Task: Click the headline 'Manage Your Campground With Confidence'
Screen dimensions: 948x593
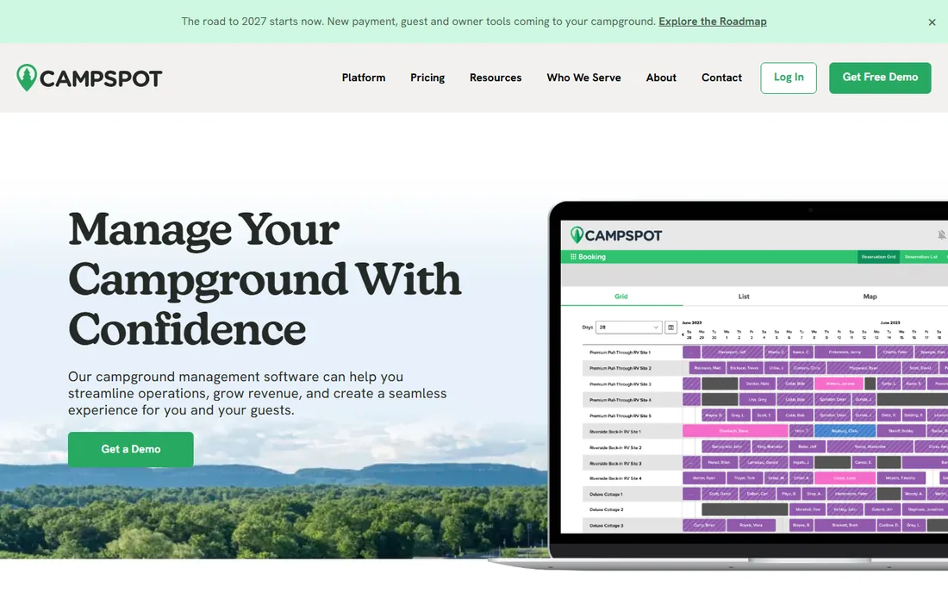Action: click(x=265, y=278)
